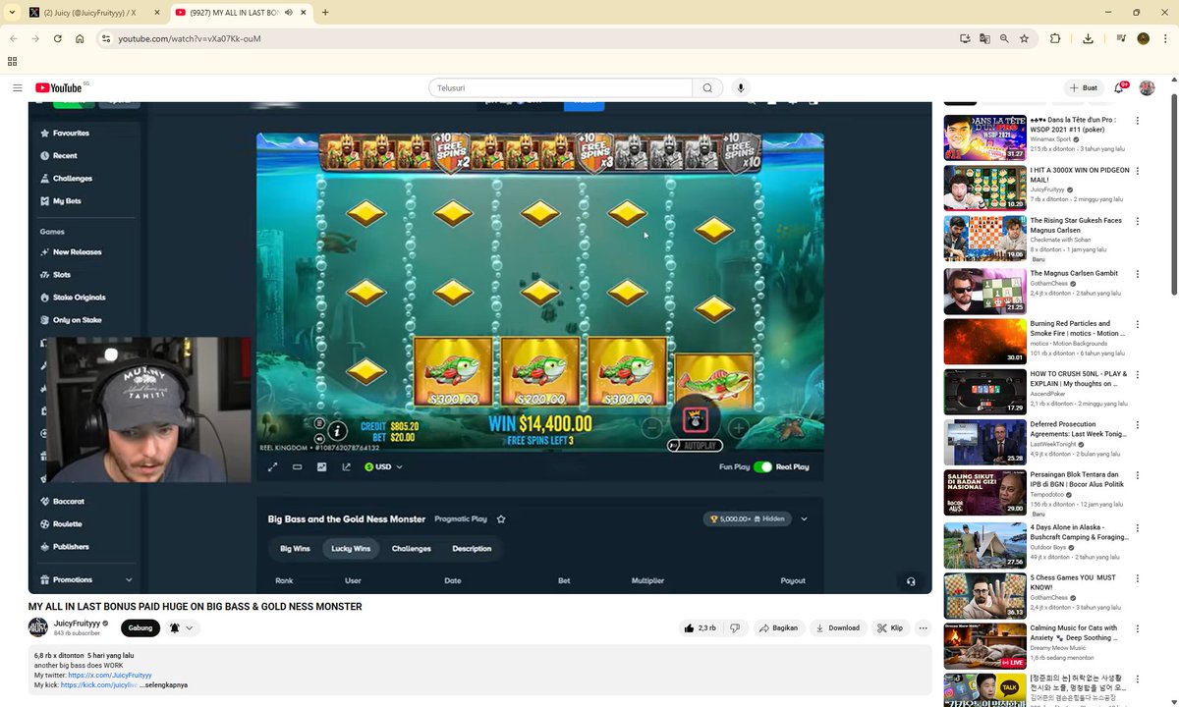
Task: Open the media controls icon in toolbar
Action: click(x=1121, y=38)
